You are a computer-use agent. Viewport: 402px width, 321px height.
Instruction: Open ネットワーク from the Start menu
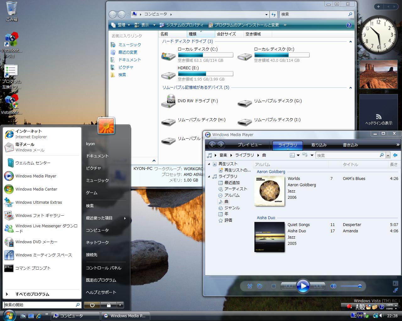[97, 242]
